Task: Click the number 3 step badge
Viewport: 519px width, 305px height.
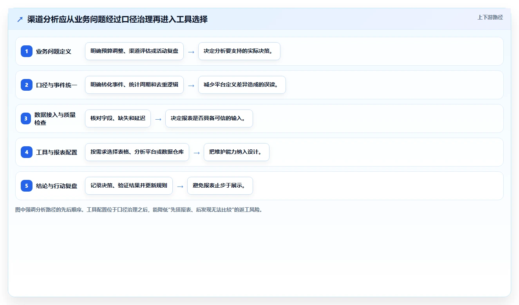Action: pyautogui.click(x=27, y=118)
